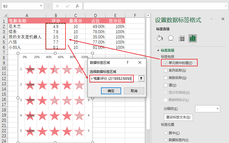Click cell 我的女友是机器人
229x143 pixels.
27,37
